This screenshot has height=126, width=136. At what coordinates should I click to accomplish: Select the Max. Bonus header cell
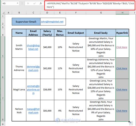[60, 33]
